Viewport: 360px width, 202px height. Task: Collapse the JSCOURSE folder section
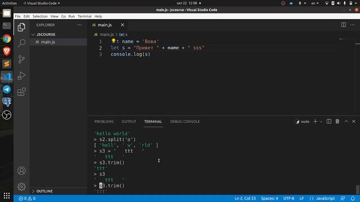point(58,34)
